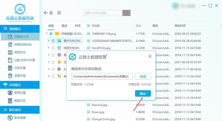
Task: Toggle the select-all 文件名 checkbox
Action: 88,26
